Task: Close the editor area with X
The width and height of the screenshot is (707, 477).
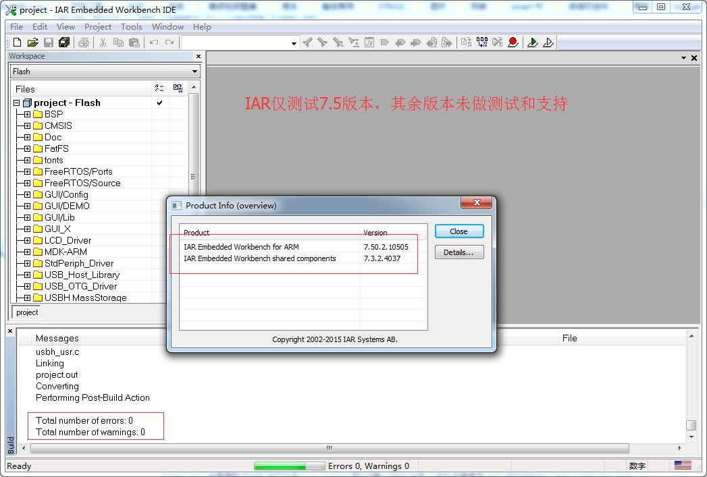Action: [694, 58]
